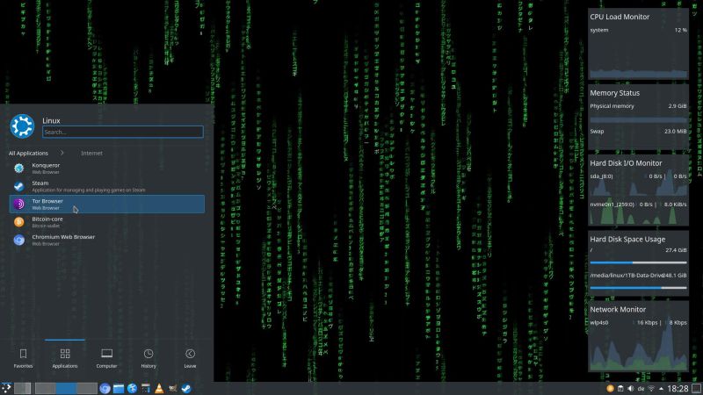This screenshot has height=395, width=703.
Task: Select the Applications tab
Action: (65, 358)
